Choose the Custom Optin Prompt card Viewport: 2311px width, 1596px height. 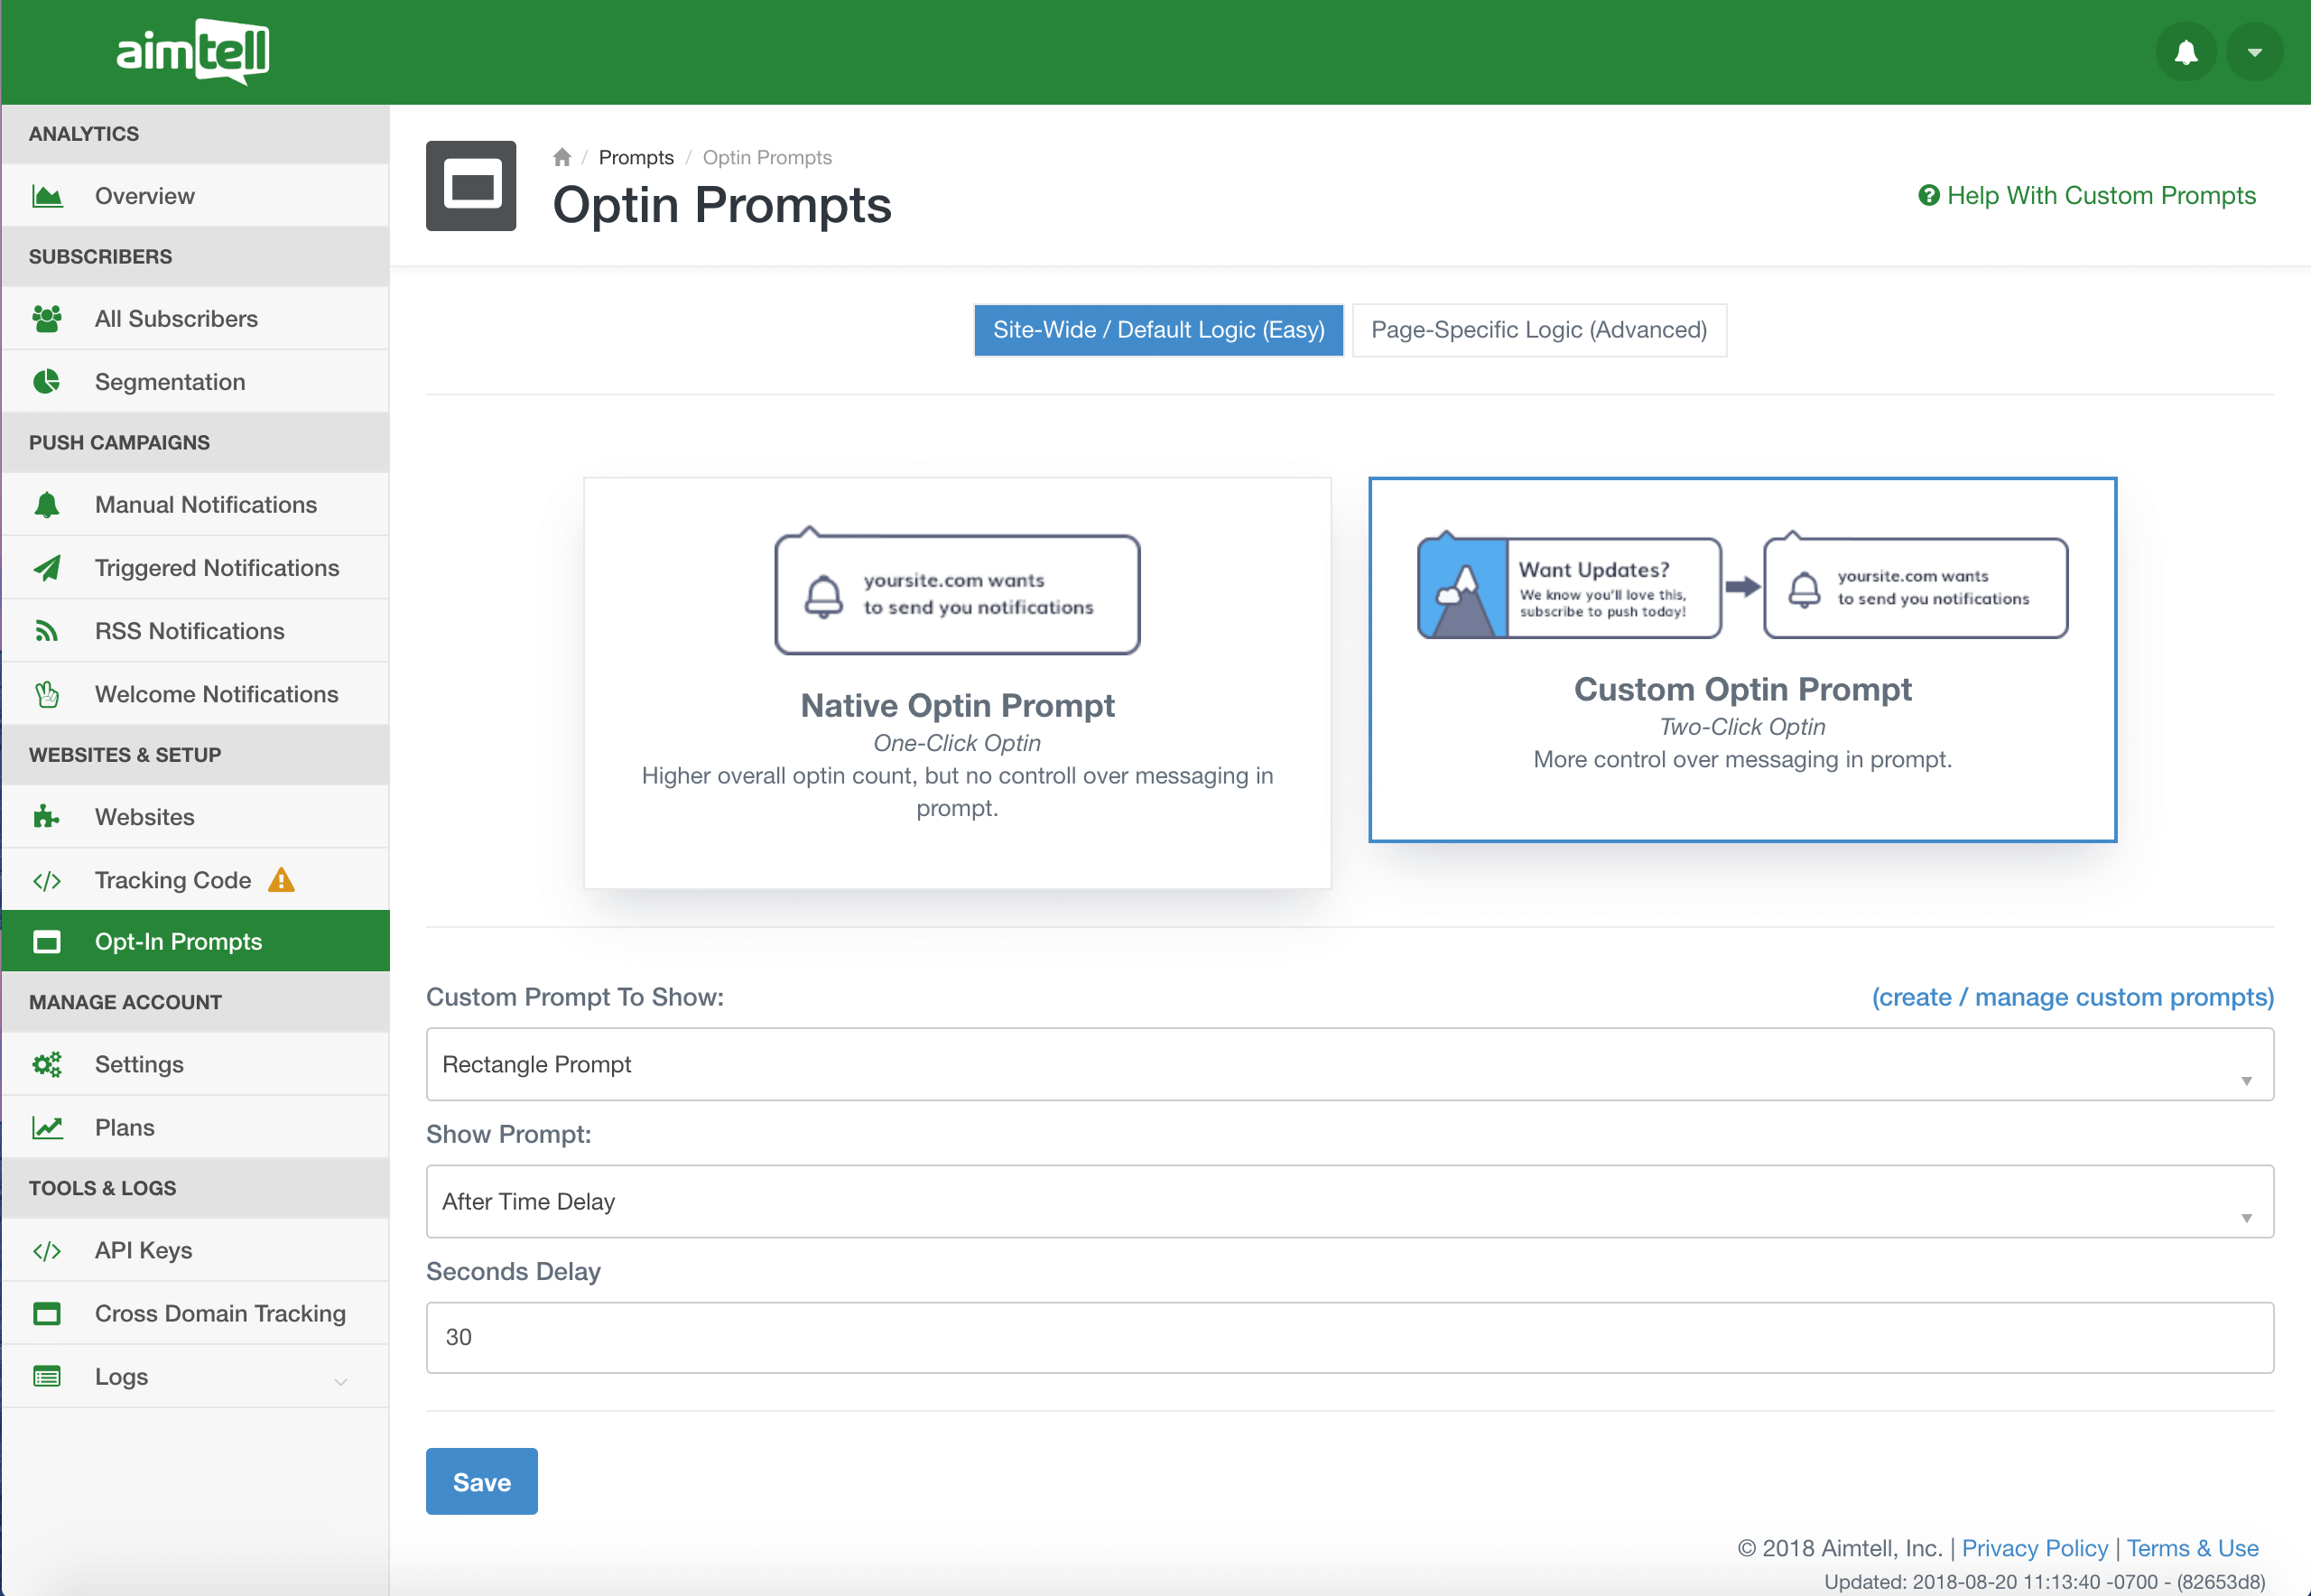pos(1742,660)
